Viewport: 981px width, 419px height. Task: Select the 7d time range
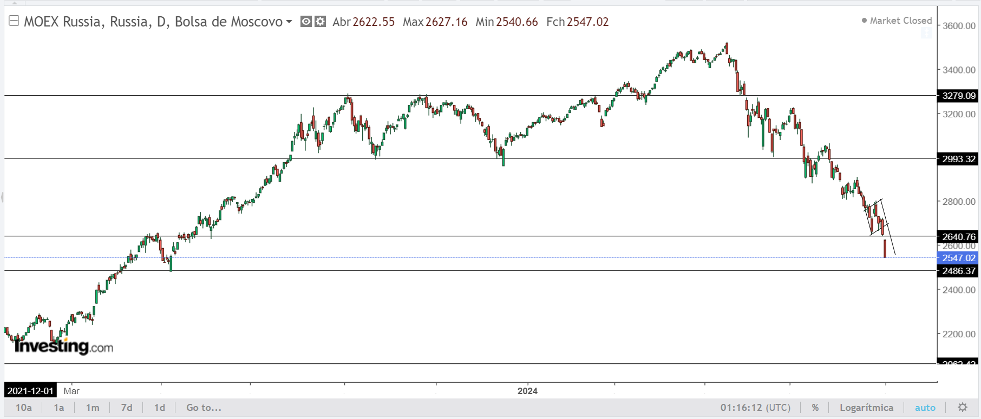pyautogui.click(x=127, y=408)
